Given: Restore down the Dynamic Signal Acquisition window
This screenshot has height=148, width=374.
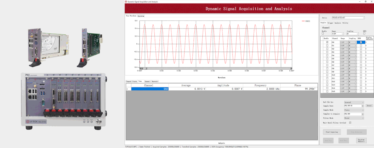Looking at the screenshot, I should pos(366,1).
